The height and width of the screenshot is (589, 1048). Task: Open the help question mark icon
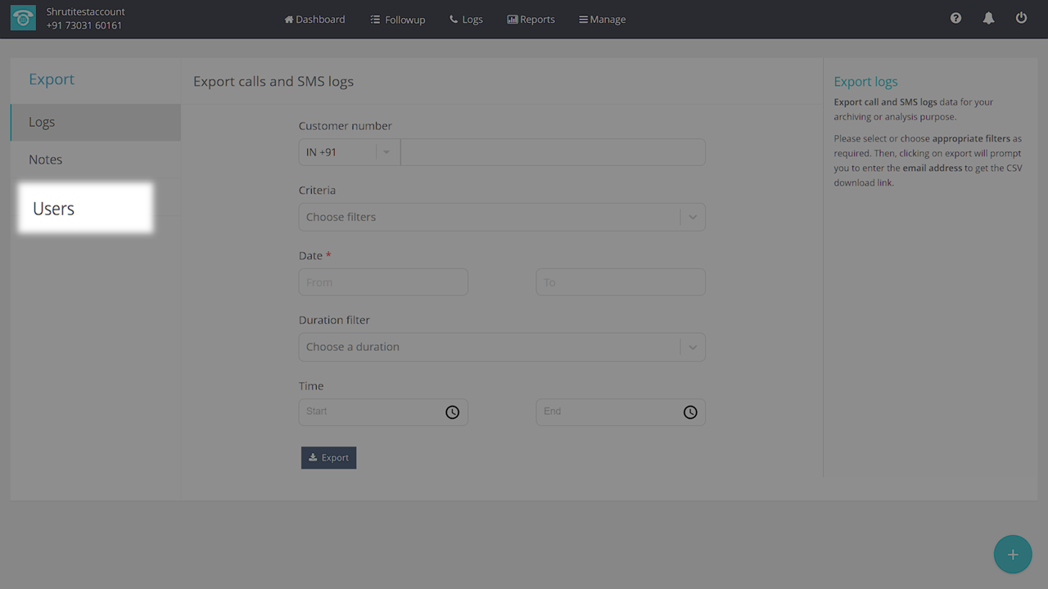point(955,18)
